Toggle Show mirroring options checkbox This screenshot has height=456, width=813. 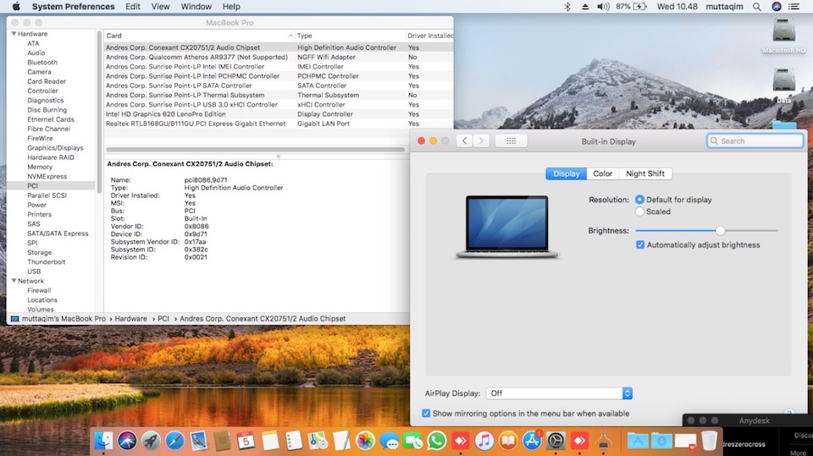[x=426, y=414]
